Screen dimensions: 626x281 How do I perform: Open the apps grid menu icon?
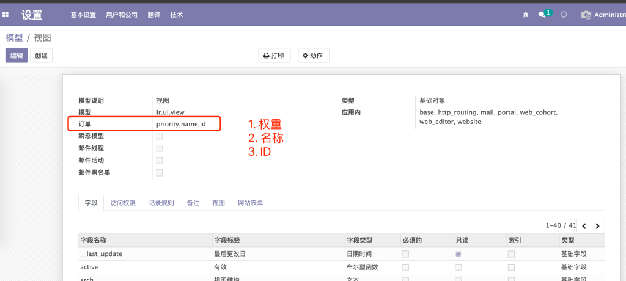click(x=6, y=15)
